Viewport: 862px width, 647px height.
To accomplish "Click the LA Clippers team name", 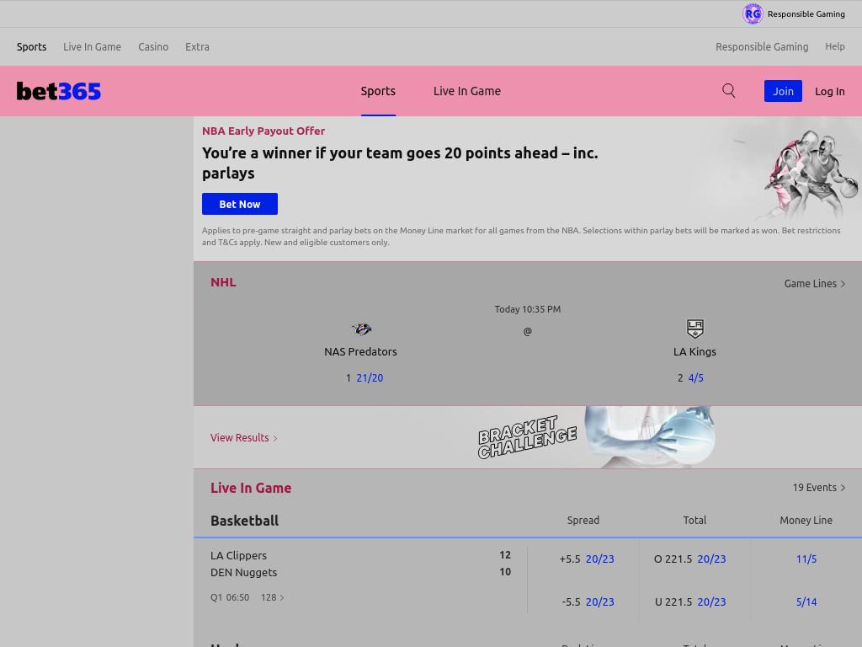I will [238, 556].
